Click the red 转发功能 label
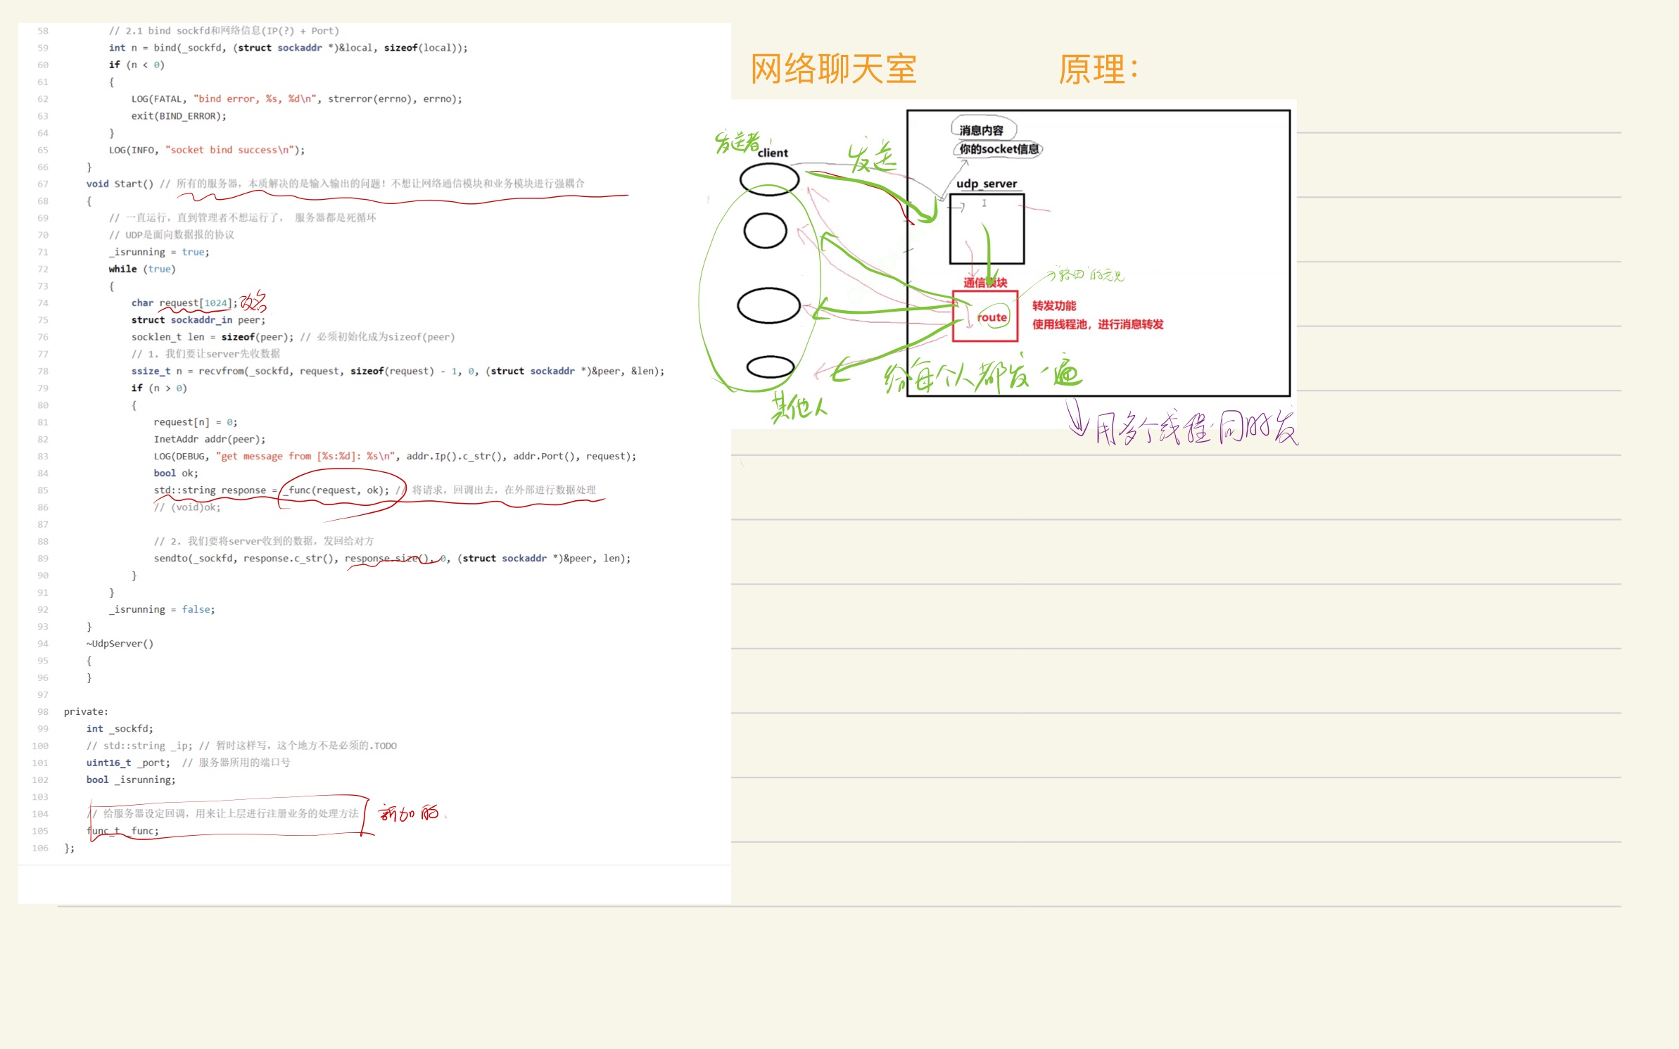The width and height of the screenshot is (1679, 1049). [x=1053, y=305]
